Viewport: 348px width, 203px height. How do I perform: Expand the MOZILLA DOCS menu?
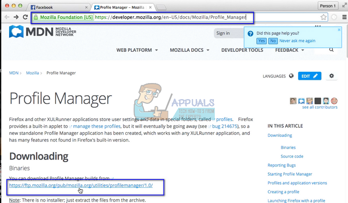coord(190,50)
